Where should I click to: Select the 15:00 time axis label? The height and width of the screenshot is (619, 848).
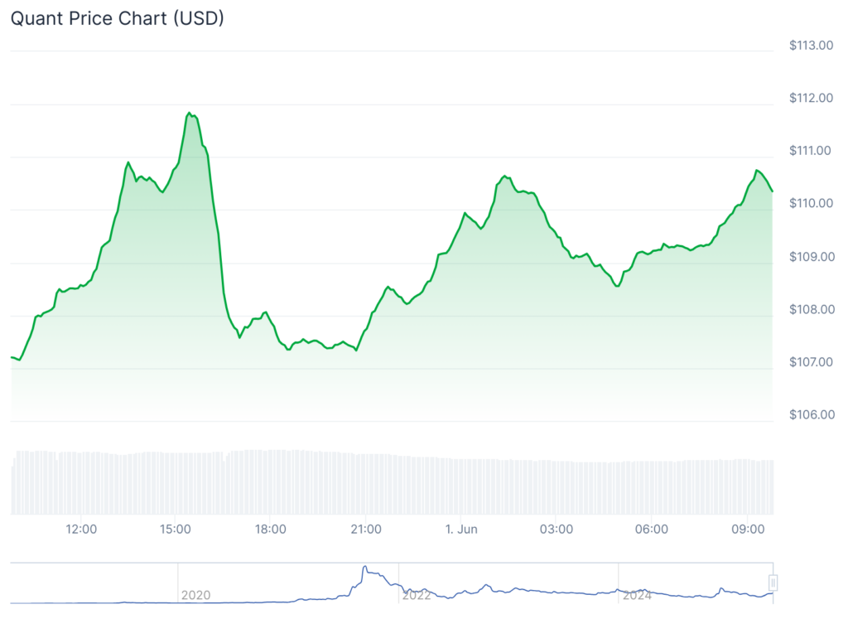tap(176, 530)
